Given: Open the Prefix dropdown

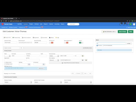Looking at the screenshot, I should [7, 56].
